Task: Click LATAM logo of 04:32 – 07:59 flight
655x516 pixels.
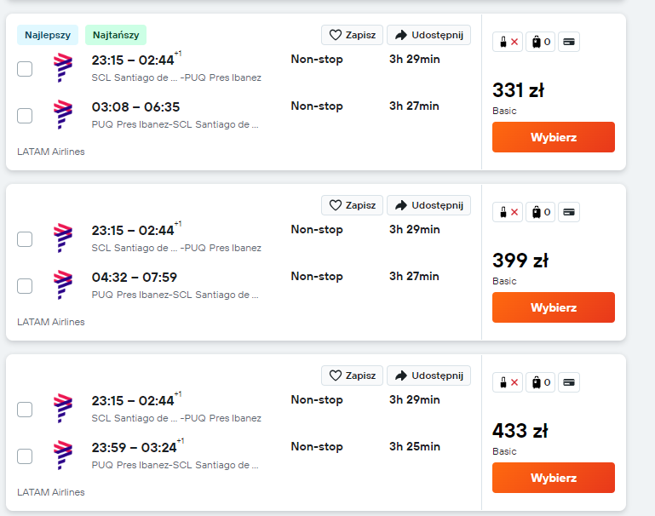Action: pos(63,284)
